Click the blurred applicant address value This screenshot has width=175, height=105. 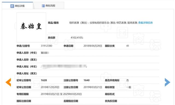click(x=64, y=66)
